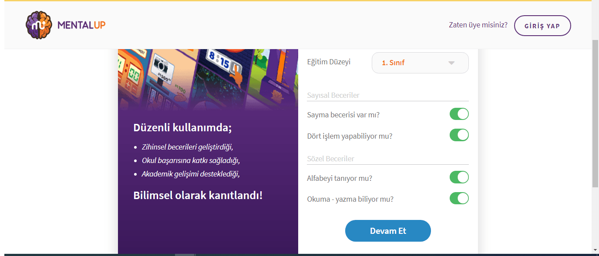599x256 pixels.
Task: Toggle the 'Alfabeyi tanıyor mu?' switch
Action: [x=459, y=177]
